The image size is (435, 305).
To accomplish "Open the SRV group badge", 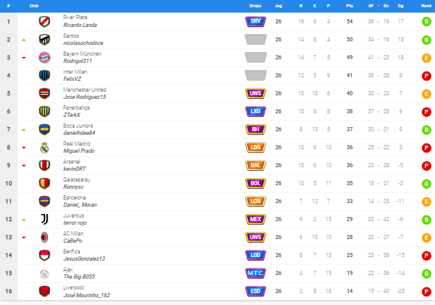I will pos(255,22).
